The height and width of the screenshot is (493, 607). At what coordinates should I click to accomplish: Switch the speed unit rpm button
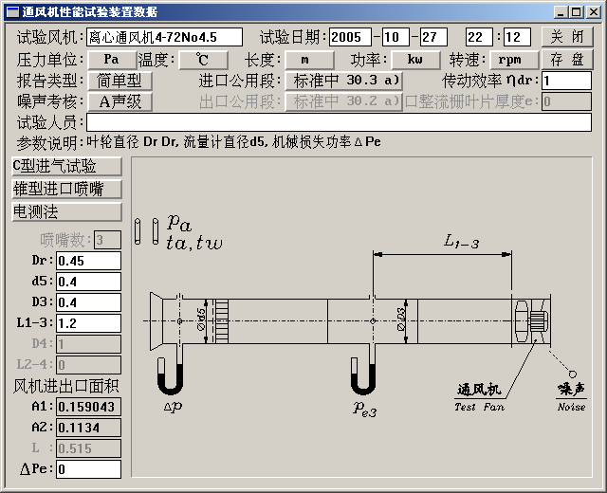[x=512, y=59]
